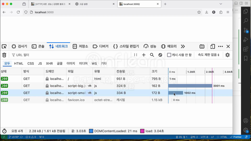Open the '속도 제한 없음' throttling dropdown
Viewport: 251px width, 141px height.
[208, 55]
